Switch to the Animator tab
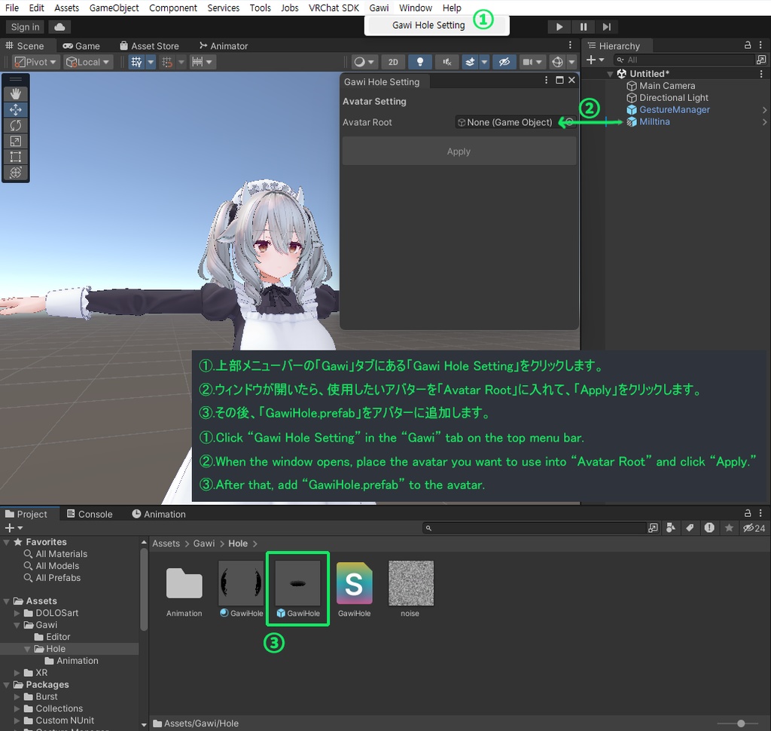This screenshot has height=731, width=771. coord(224,46)
